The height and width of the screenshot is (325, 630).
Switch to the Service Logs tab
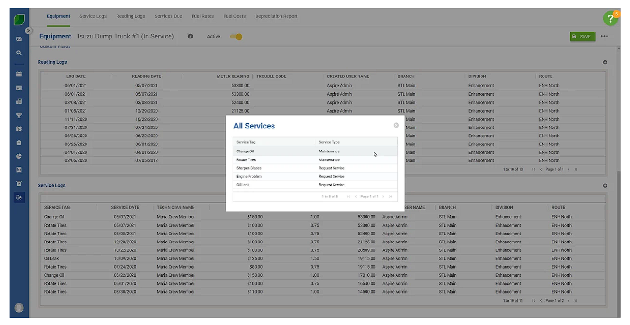coord(93,16)
